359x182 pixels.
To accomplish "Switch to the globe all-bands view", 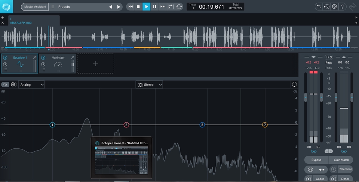I will pos(13,84).
